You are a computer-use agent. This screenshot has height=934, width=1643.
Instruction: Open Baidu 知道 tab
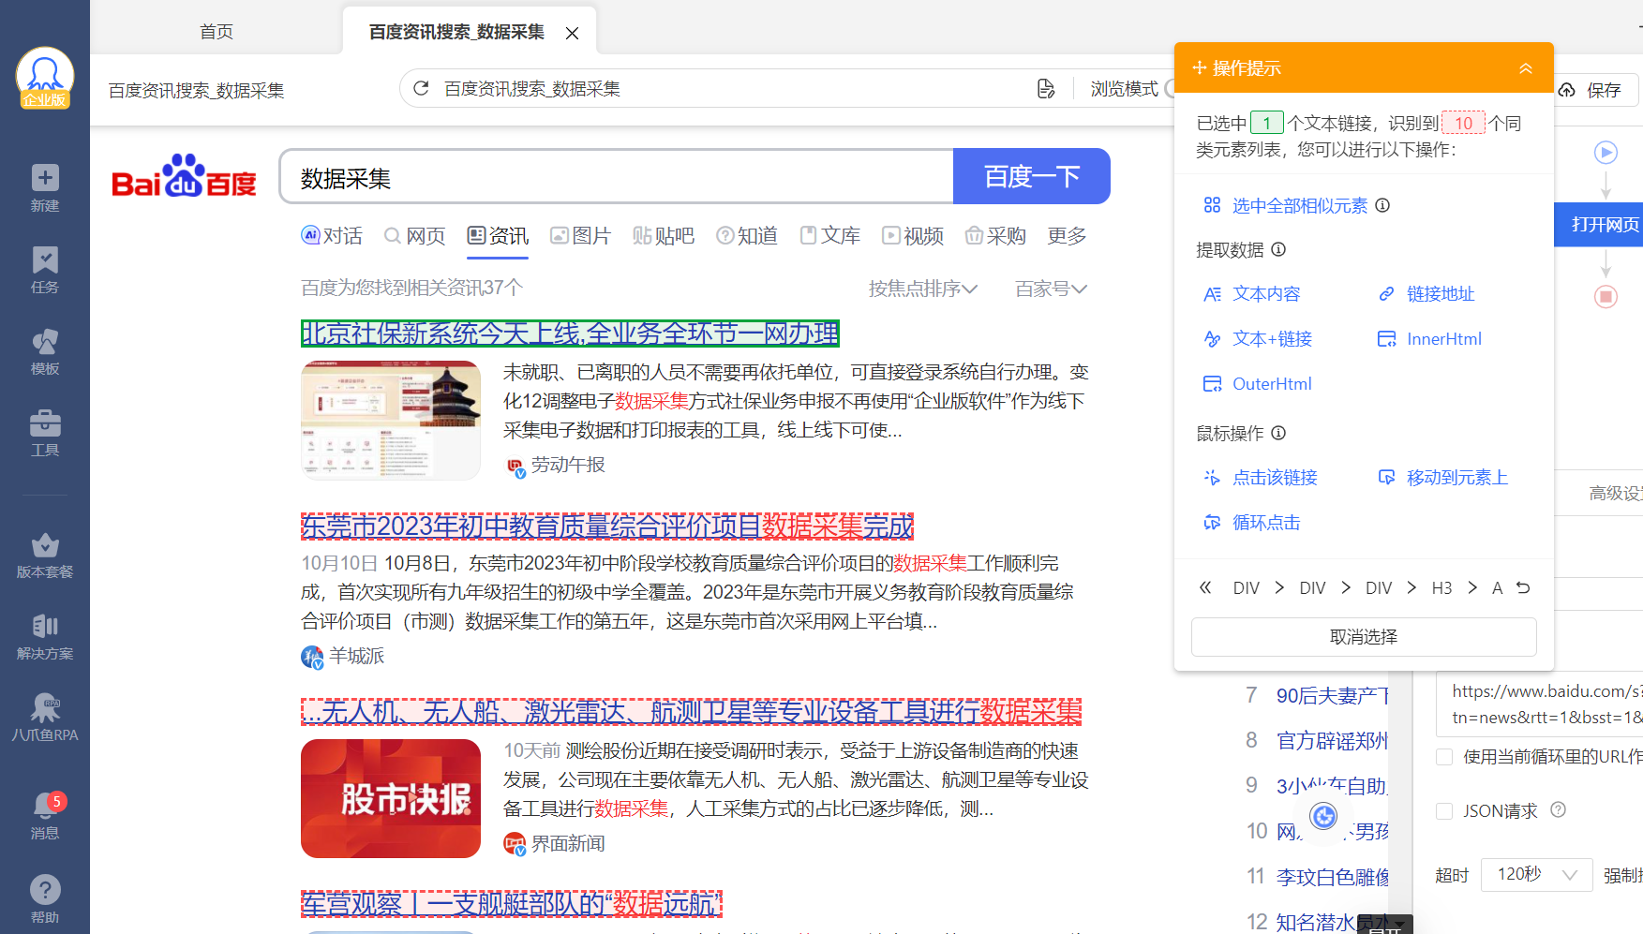[x=747, y=235]
